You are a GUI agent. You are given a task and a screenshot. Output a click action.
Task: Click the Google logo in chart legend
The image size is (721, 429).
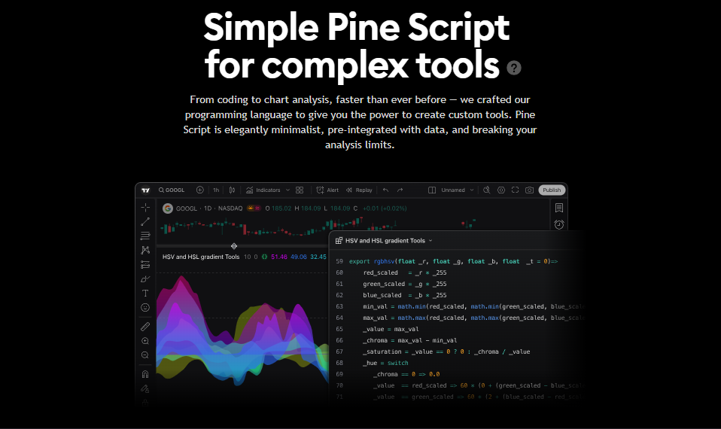coord(168,208)
